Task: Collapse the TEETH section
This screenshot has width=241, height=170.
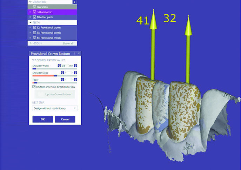Action: click(30, 22)
